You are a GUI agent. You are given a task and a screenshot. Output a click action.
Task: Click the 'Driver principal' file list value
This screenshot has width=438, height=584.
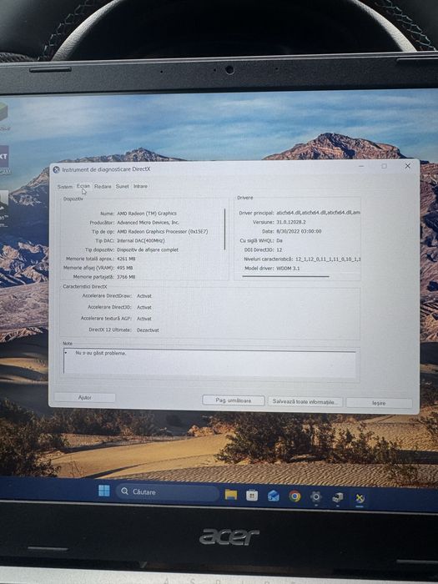[318, 213]
